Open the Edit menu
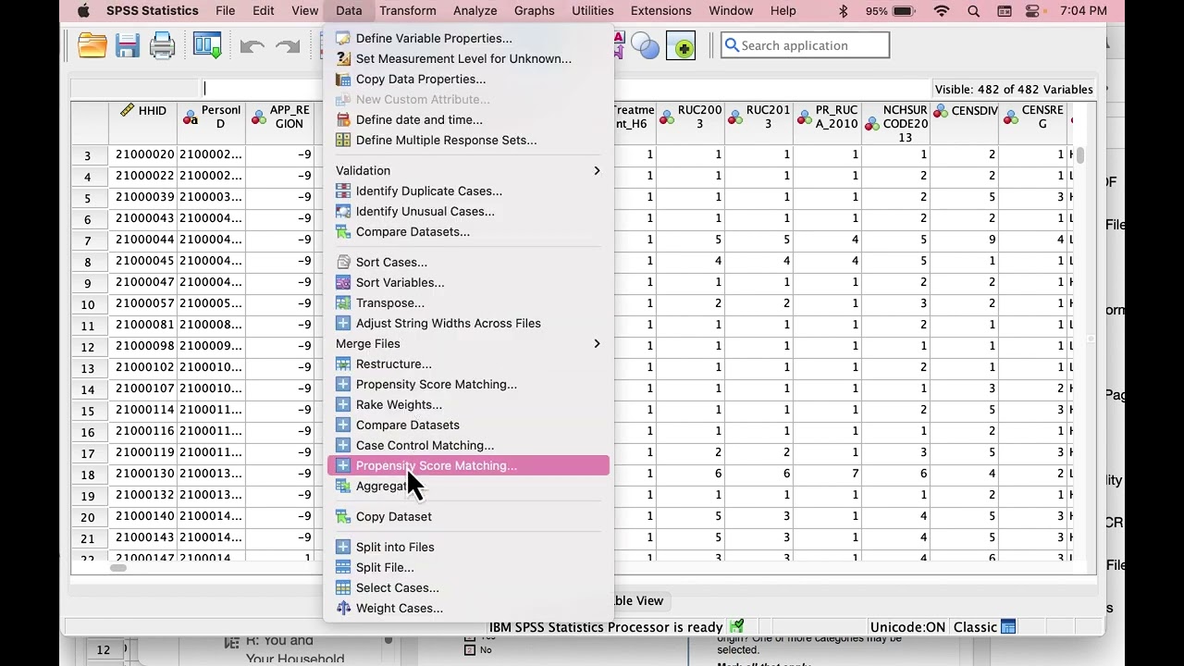This screenshot has height=666, width=1184. [264, 11]
